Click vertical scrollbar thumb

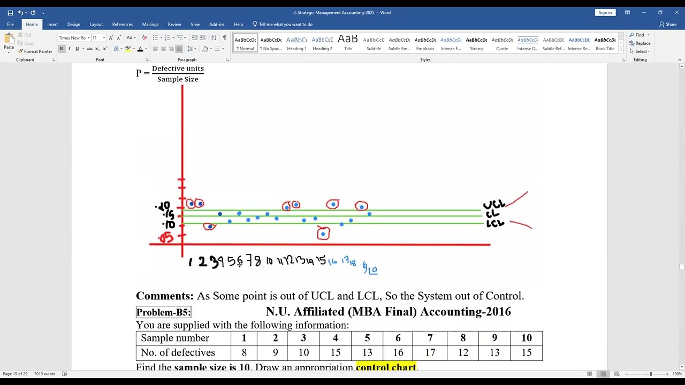[x=682, y=267]
